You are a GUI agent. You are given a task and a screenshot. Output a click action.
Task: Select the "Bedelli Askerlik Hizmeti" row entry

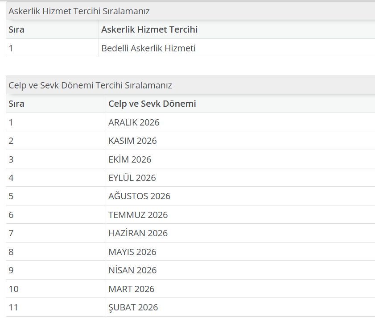(148, 48)
